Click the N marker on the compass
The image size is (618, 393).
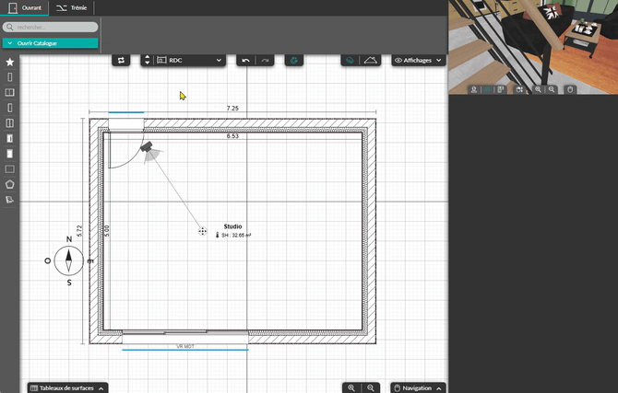click(69, 239)
